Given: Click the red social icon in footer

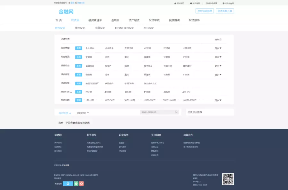Looking at the screenshot, I should coord(82,183).
